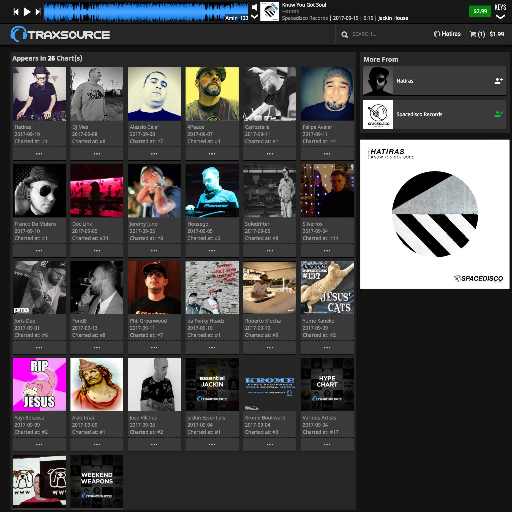Image resolution: width=512 pixels, height=512 pixels.
Task: Expand the player panel chevron
Action: tap(255, 17)
